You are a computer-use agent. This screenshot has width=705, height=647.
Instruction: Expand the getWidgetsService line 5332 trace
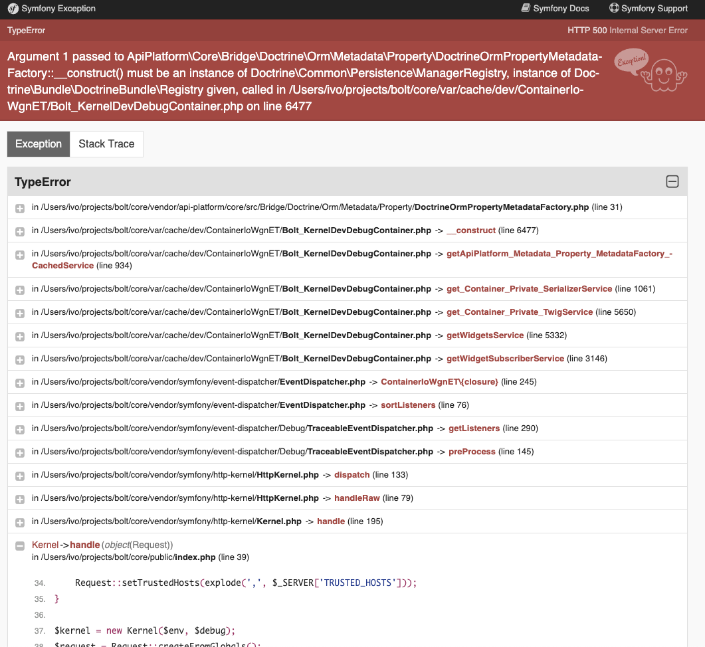coord(20,336)
